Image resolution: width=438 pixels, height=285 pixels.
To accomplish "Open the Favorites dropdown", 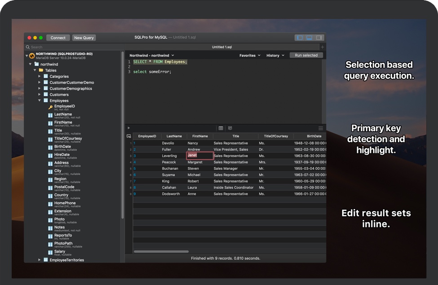I will 250,55.
